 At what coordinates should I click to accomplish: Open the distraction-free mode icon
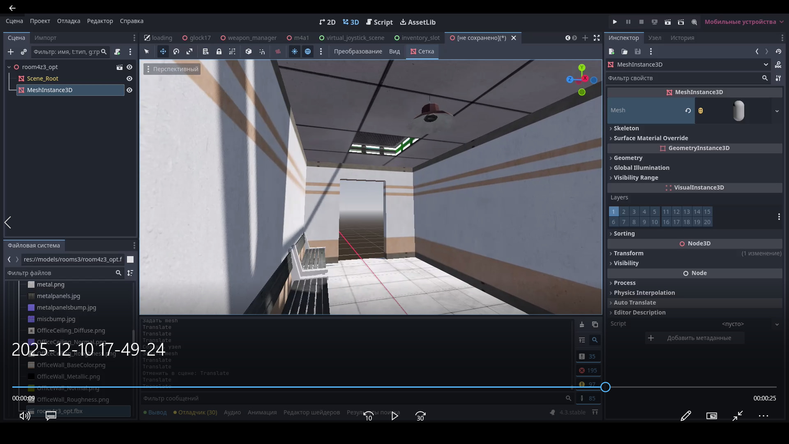click(x=597, y=38)
